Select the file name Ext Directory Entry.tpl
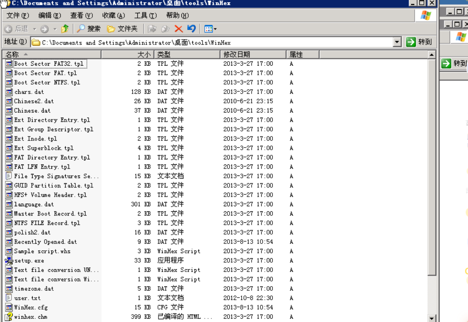468x322 pixels. [x=52, y=120]
